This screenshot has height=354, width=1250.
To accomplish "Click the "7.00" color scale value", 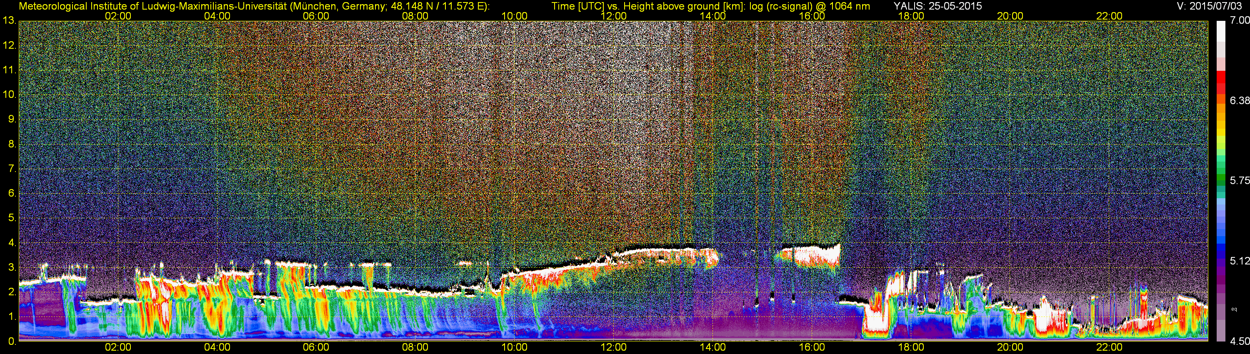I will point(1240,20).
